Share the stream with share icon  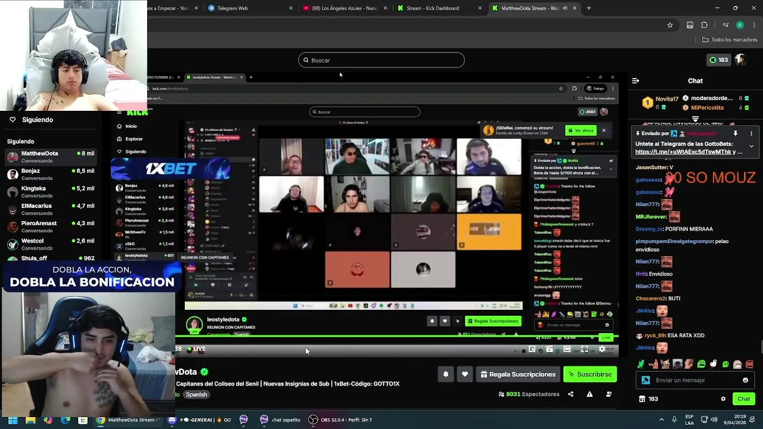pyautogui.click(x=570, y=394)
